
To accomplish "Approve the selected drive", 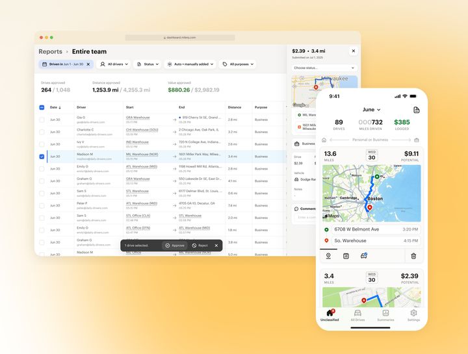I will click(x=174, y=246).
